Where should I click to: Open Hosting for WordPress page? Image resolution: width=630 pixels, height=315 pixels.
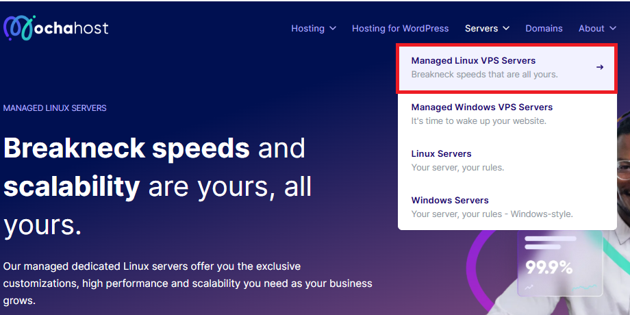coord(400,29)
